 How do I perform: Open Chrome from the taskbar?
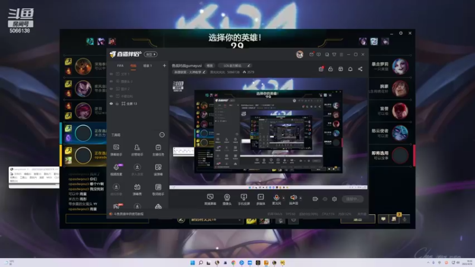(x=233, y=262)
